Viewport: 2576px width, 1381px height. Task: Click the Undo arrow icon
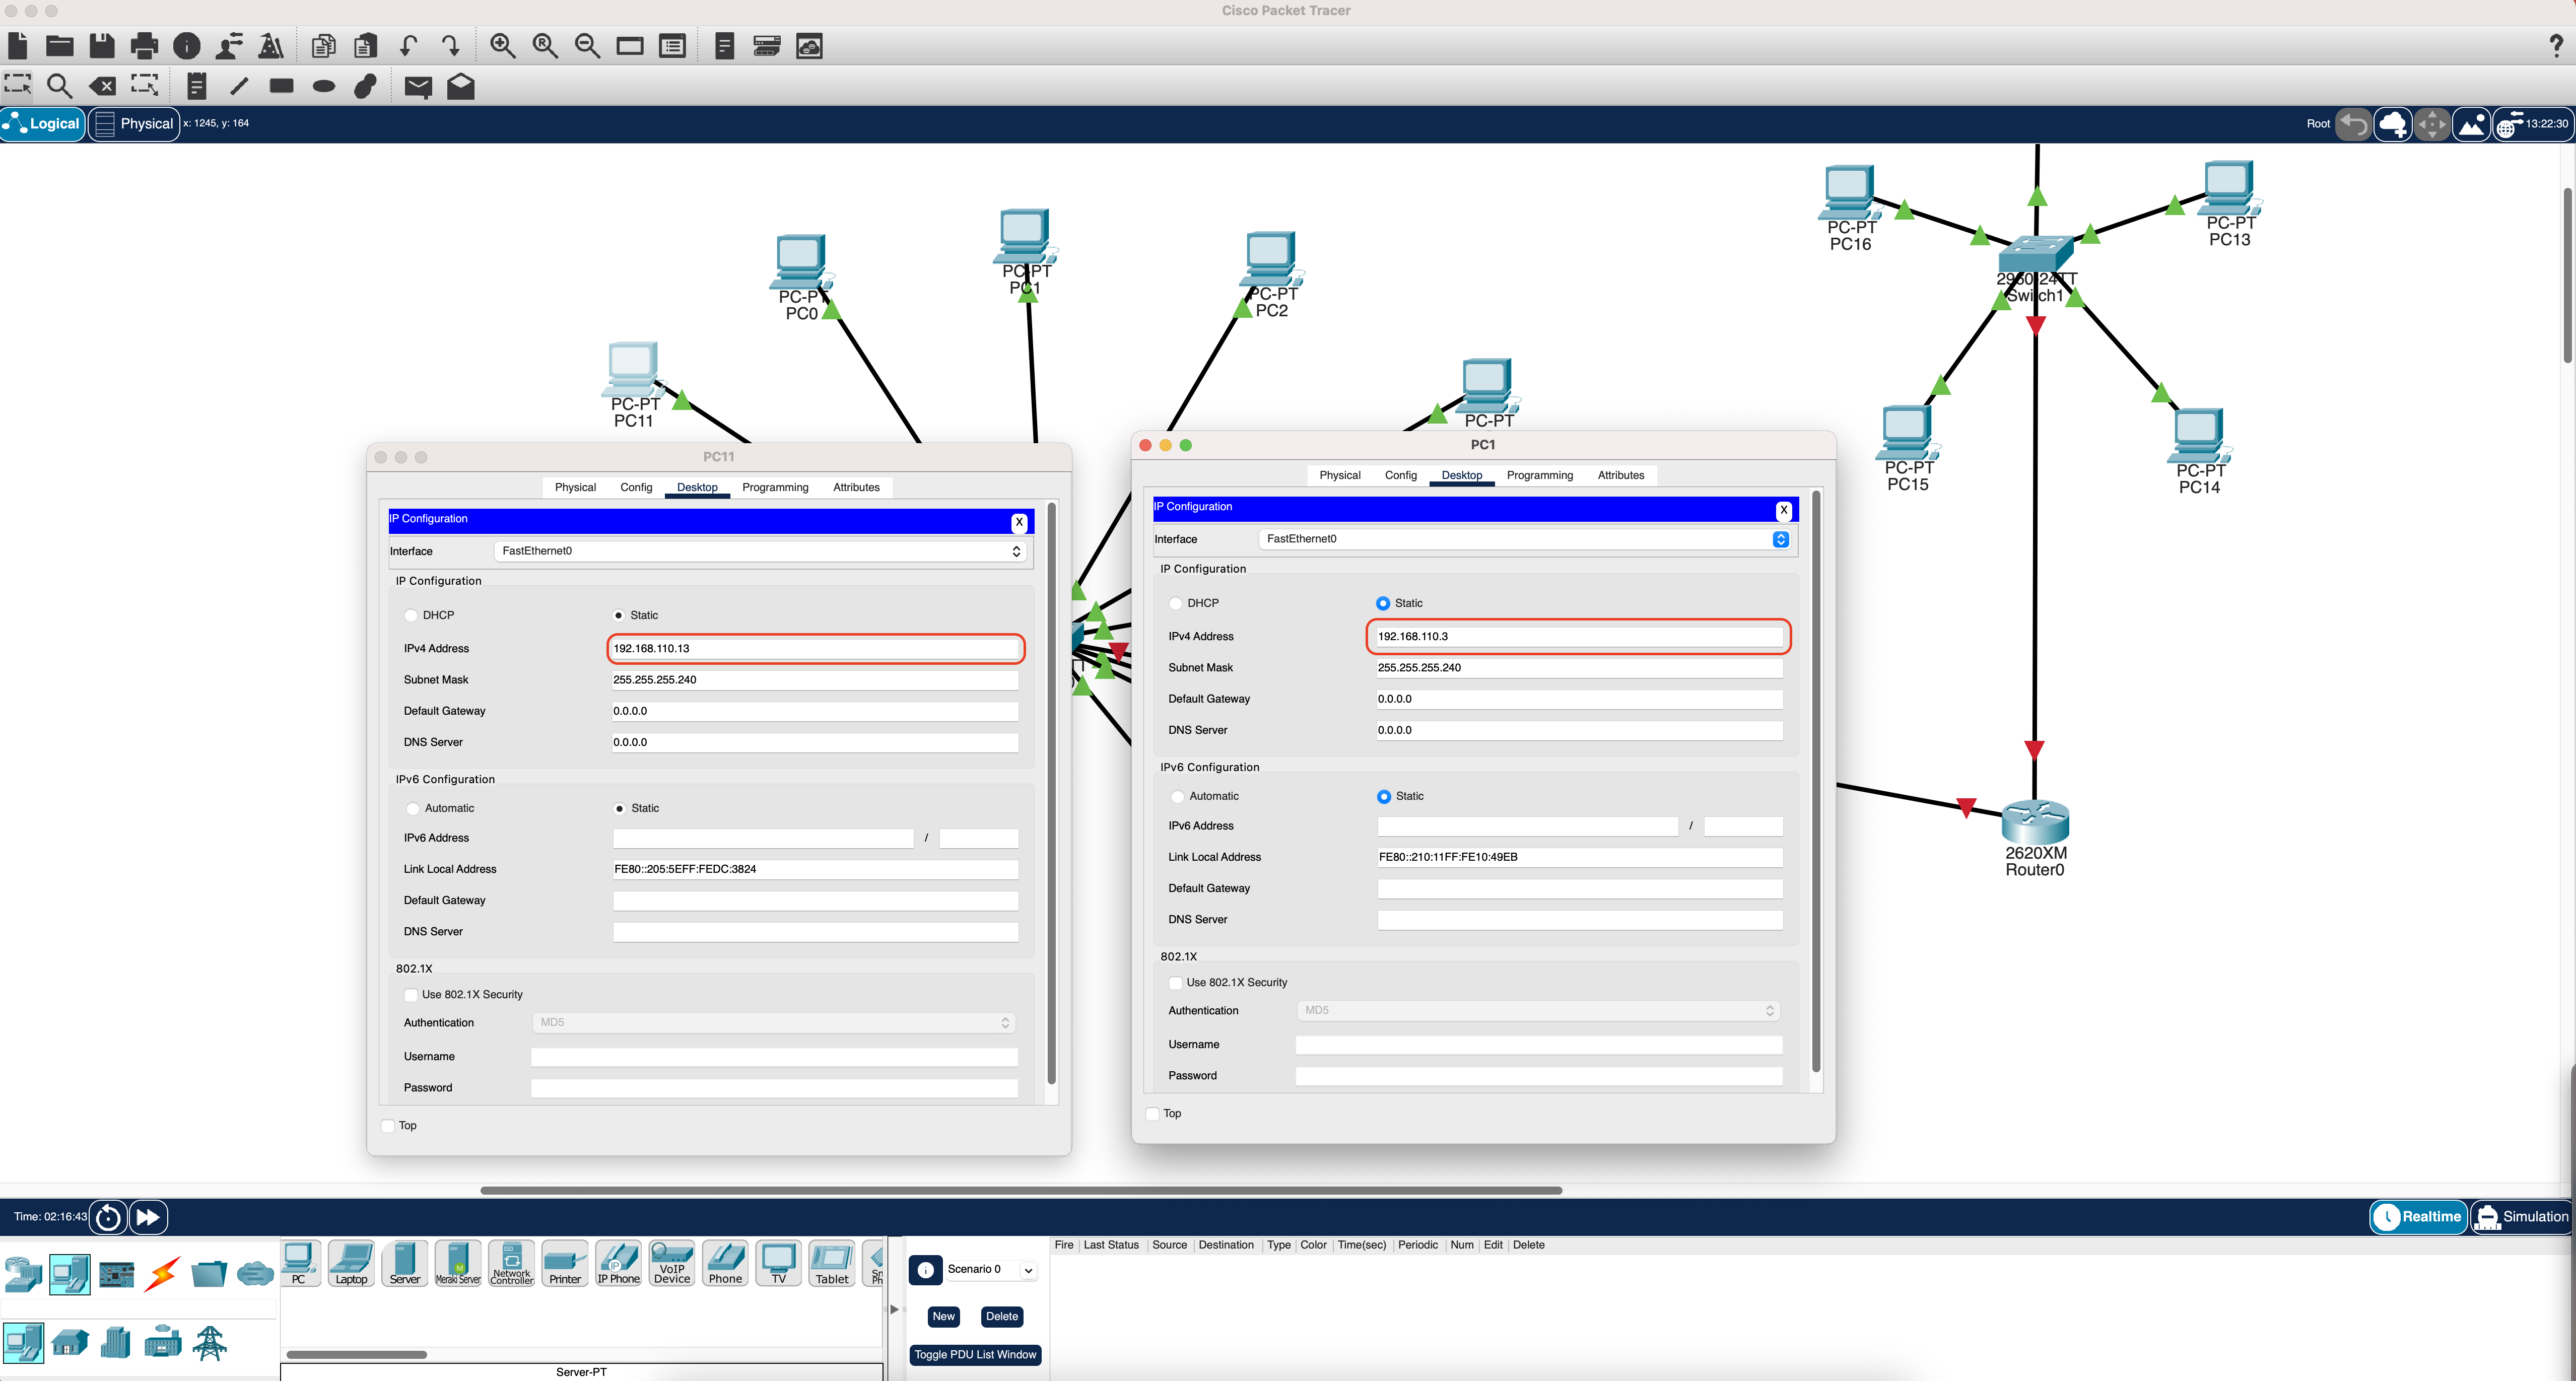click(x=408, y=46)
